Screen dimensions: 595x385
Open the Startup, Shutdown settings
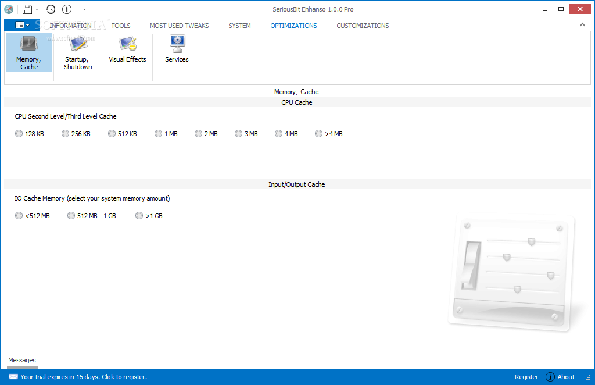pyautogui.click(x=78, y=52)
